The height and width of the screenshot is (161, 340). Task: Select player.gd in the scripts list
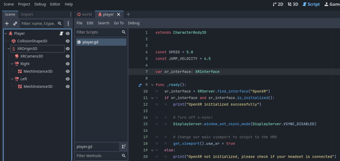90,42
